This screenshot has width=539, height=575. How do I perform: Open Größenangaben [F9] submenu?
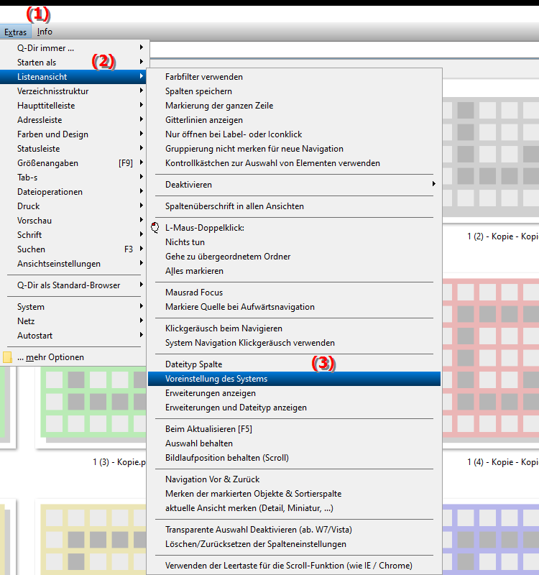(x=73, y=163)
